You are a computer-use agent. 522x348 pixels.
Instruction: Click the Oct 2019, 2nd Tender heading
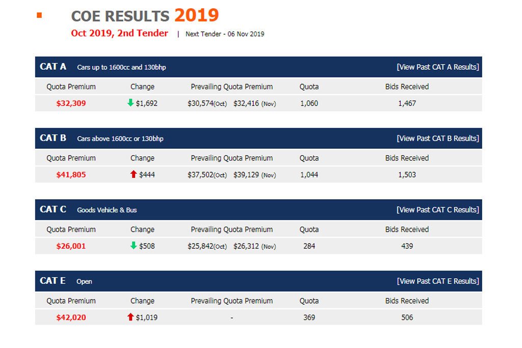point(119,33)
